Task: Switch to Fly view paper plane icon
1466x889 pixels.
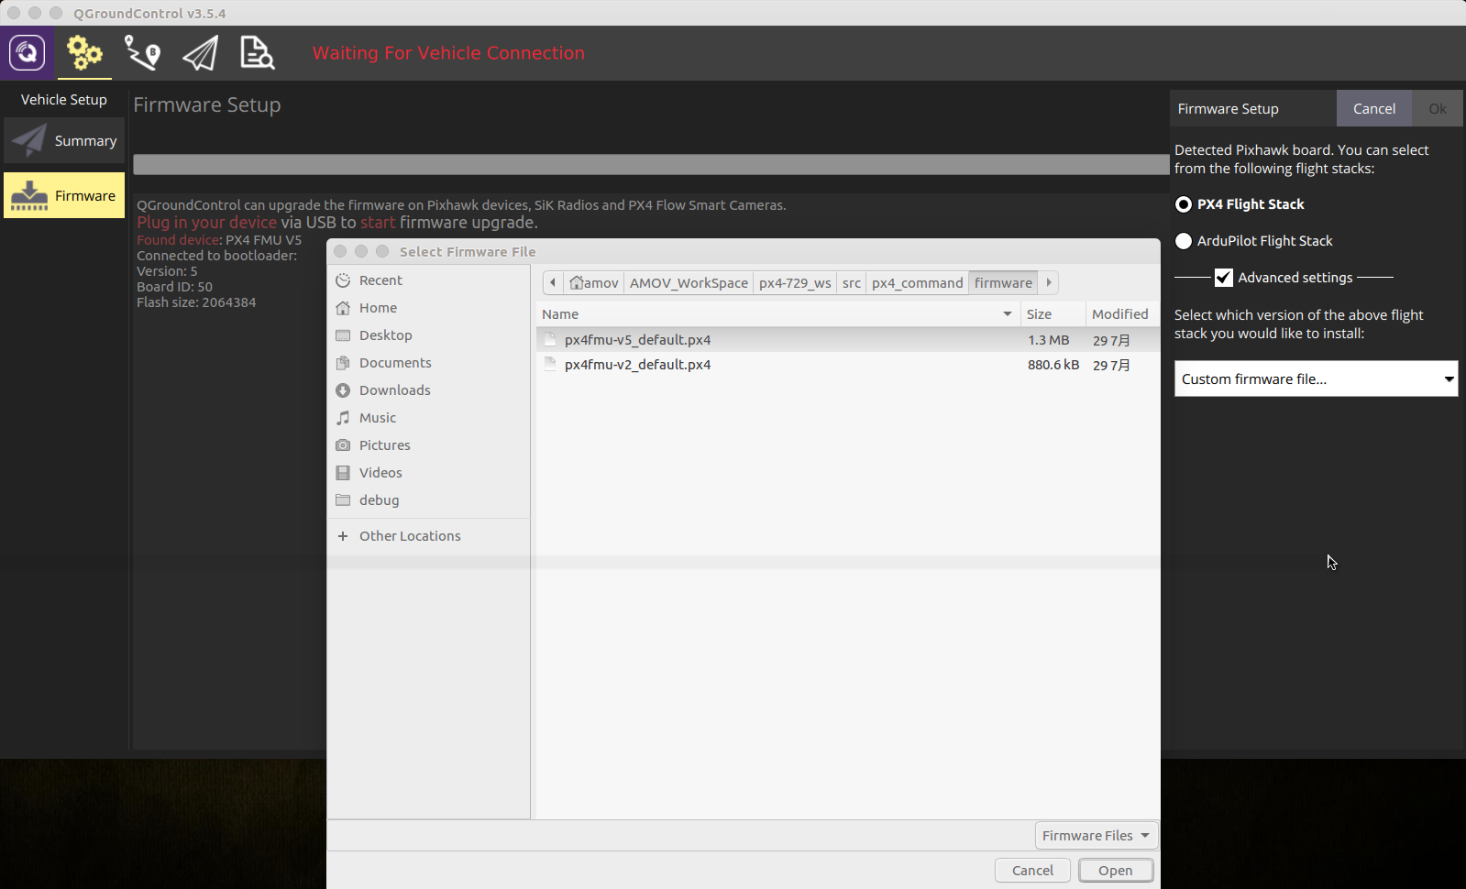Action: tap(200, 53)
